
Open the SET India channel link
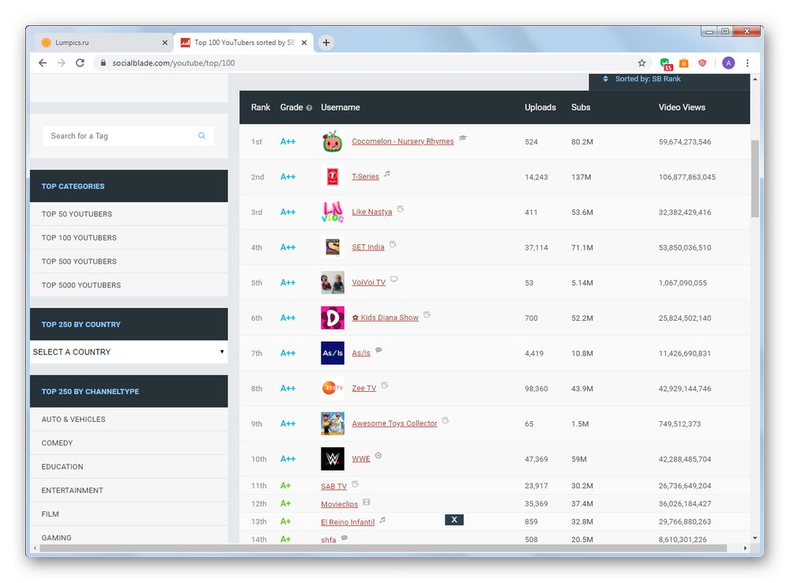pos(368,247)
